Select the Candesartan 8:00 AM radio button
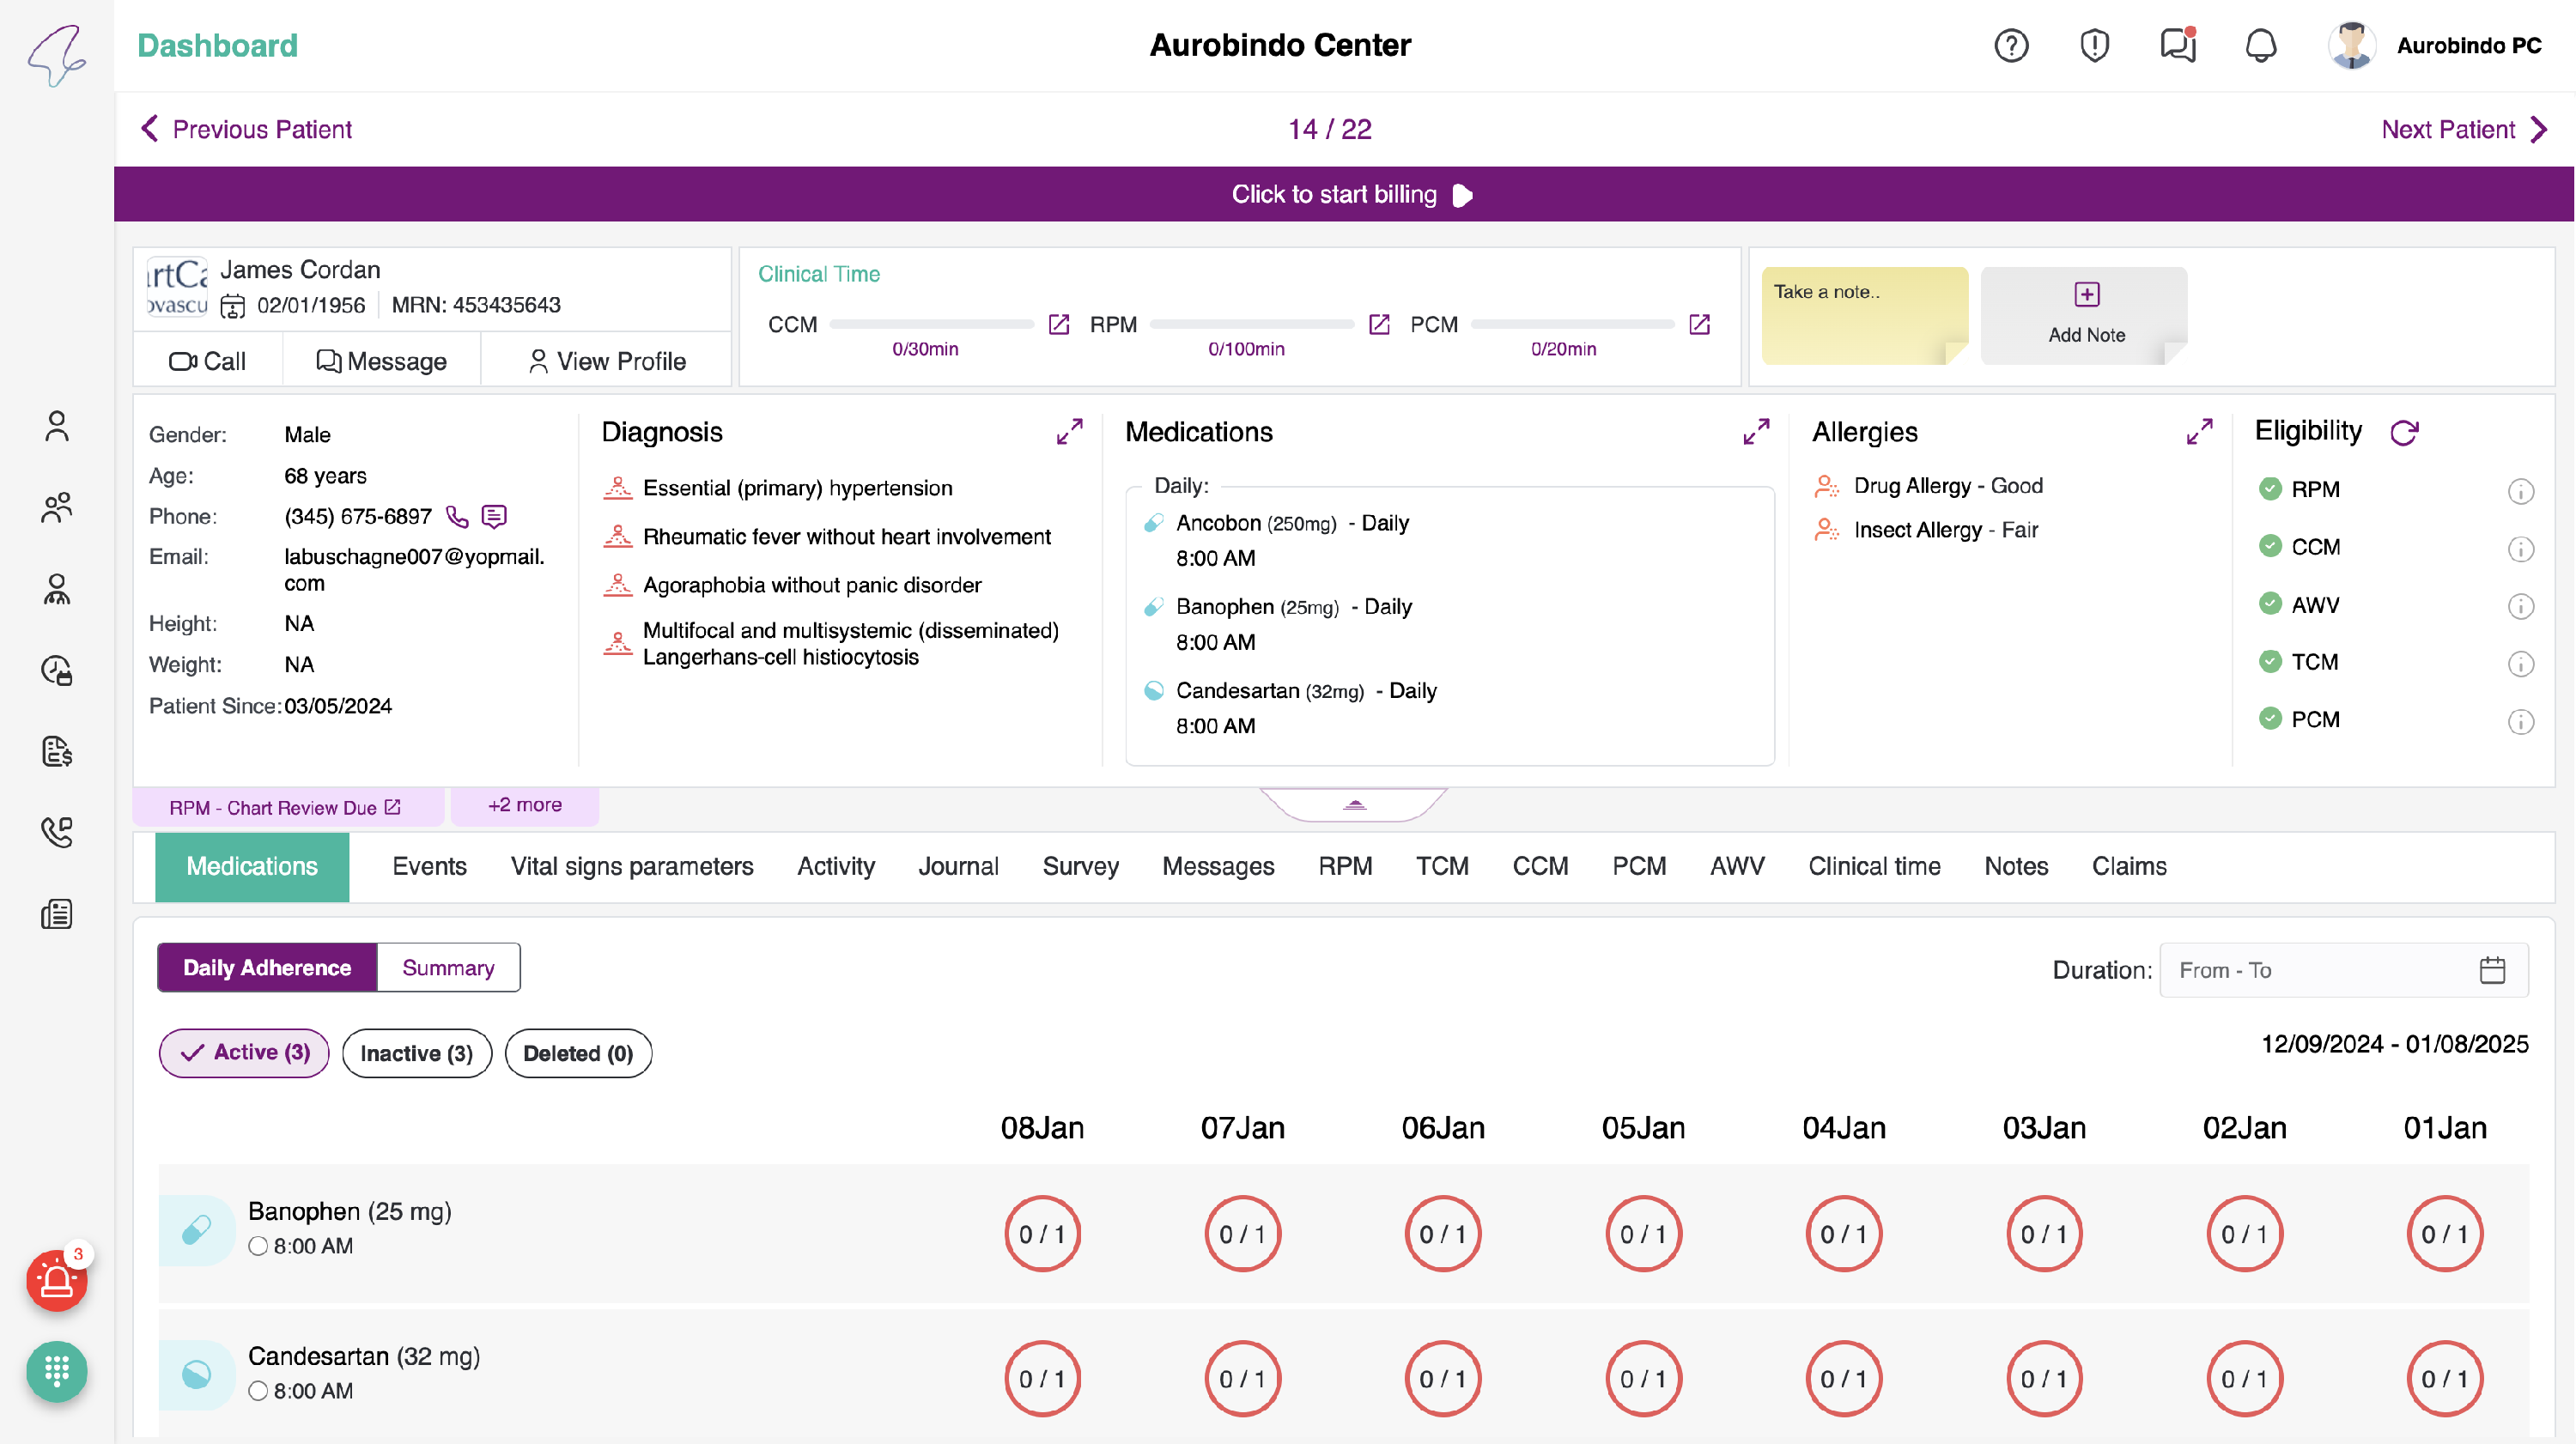The height and width of the screenshot is (1444, 2576). [x=258, y=1391]
